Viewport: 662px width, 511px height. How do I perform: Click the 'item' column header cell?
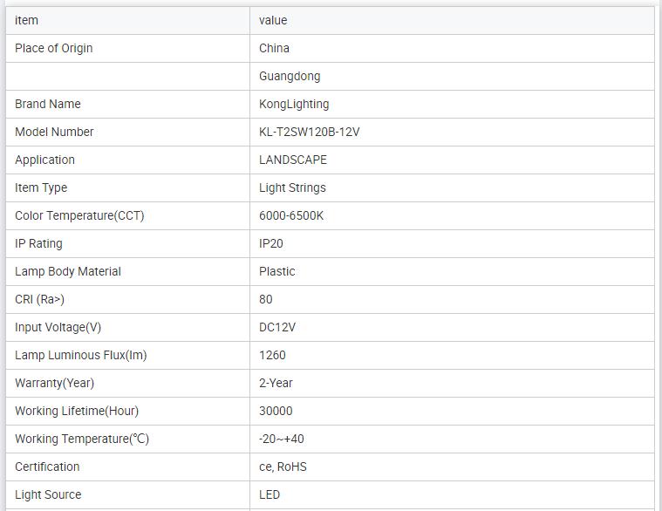click(x=27, y=20)
